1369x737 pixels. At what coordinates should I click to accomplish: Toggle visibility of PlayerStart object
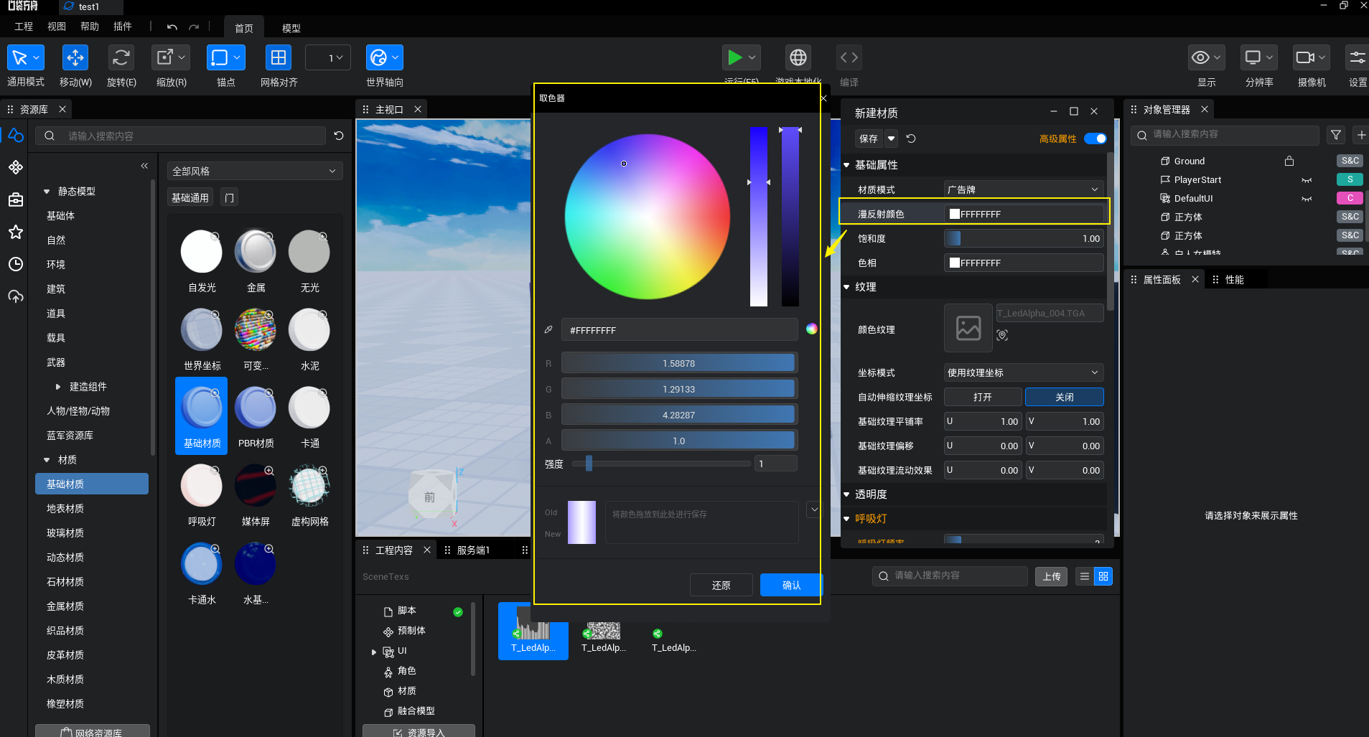pos(1307,180)
